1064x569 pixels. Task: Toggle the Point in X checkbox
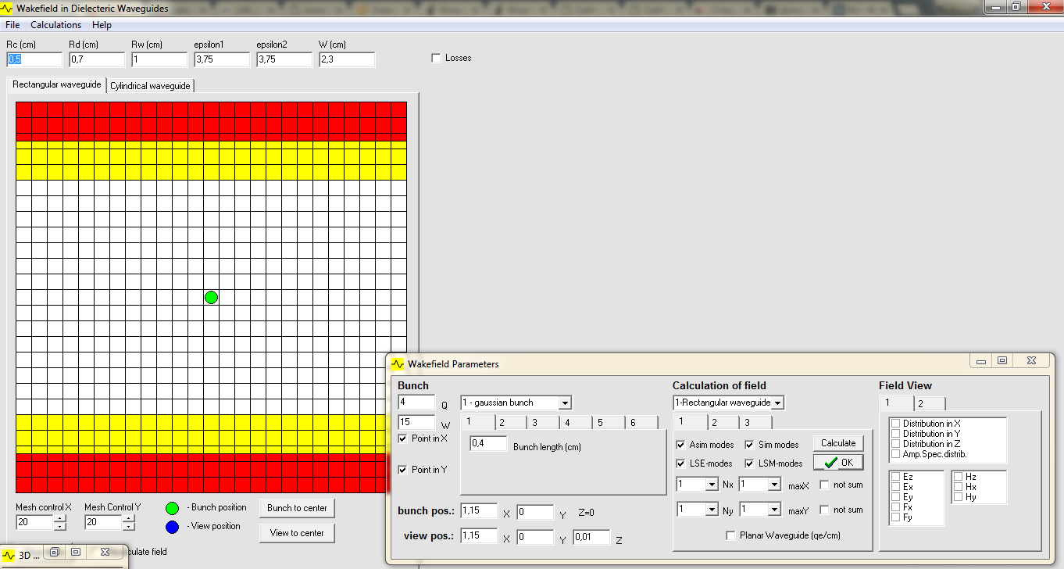pos(402,438)
